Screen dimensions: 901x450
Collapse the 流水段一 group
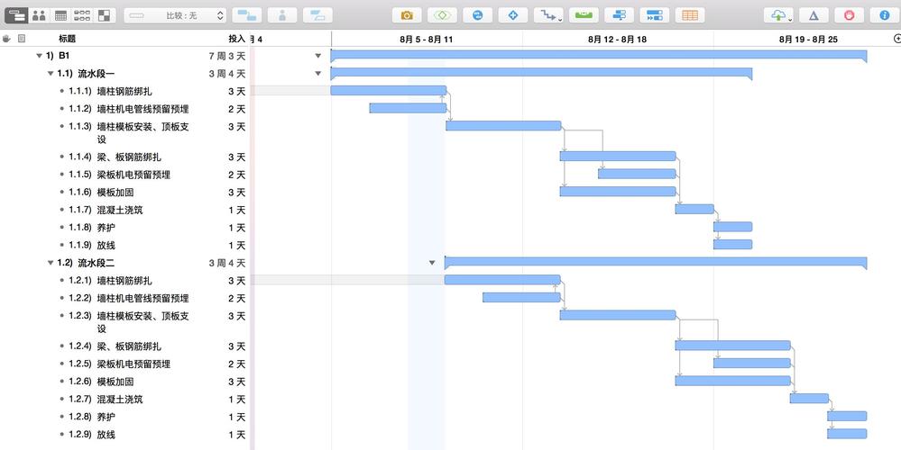[x=51, y=74]
